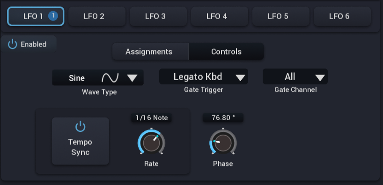Click the Rate knob
The height and width of the screenshot is (185, 383).
(151, 143)
